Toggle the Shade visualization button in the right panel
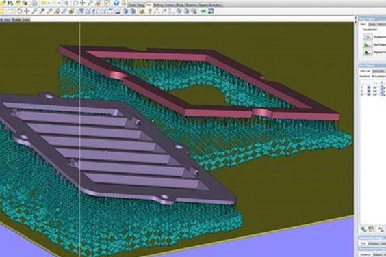The height and width of the screenshot is (257, 386). coord(368,37)
